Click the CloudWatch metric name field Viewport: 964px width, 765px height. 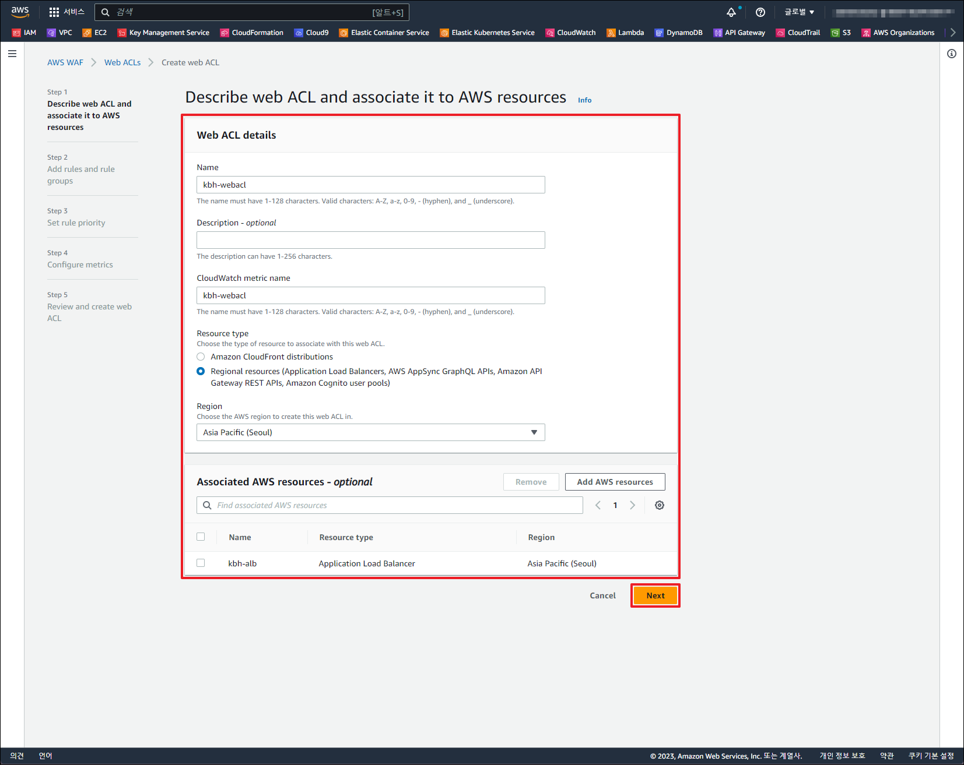[x=371, y=295]
